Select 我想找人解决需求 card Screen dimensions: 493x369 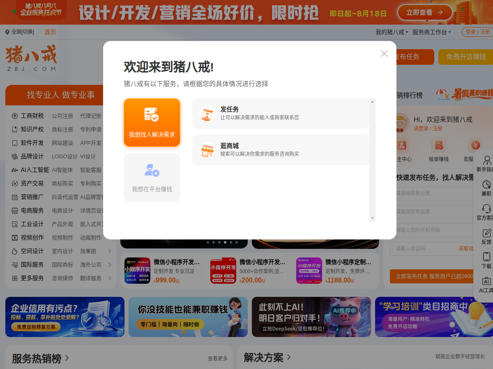pos(152,123)
